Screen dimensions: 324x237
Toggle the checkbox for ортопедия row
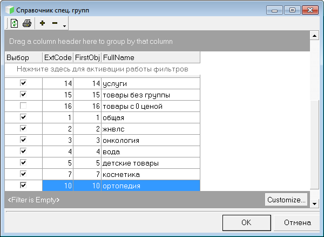pyautogui.click(x=23, y=186)
